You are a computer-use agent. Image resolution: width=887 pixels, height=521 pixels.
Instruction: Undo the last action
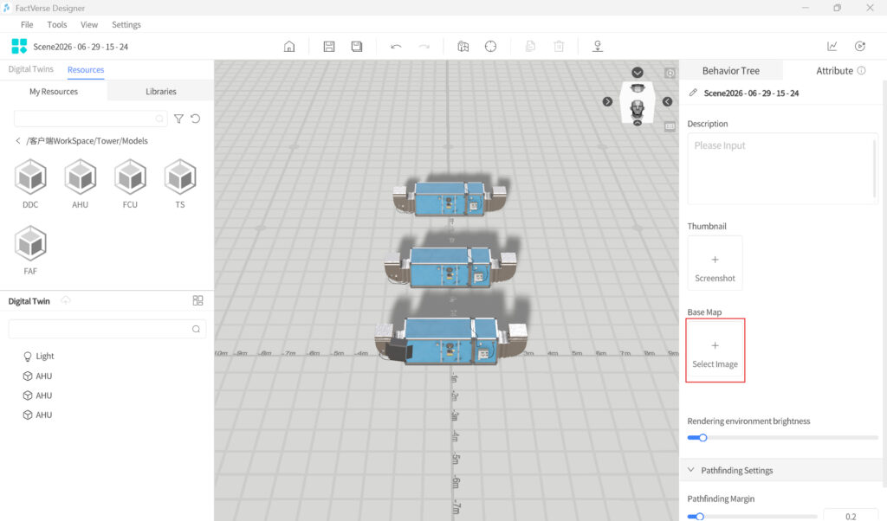(396, 47)
